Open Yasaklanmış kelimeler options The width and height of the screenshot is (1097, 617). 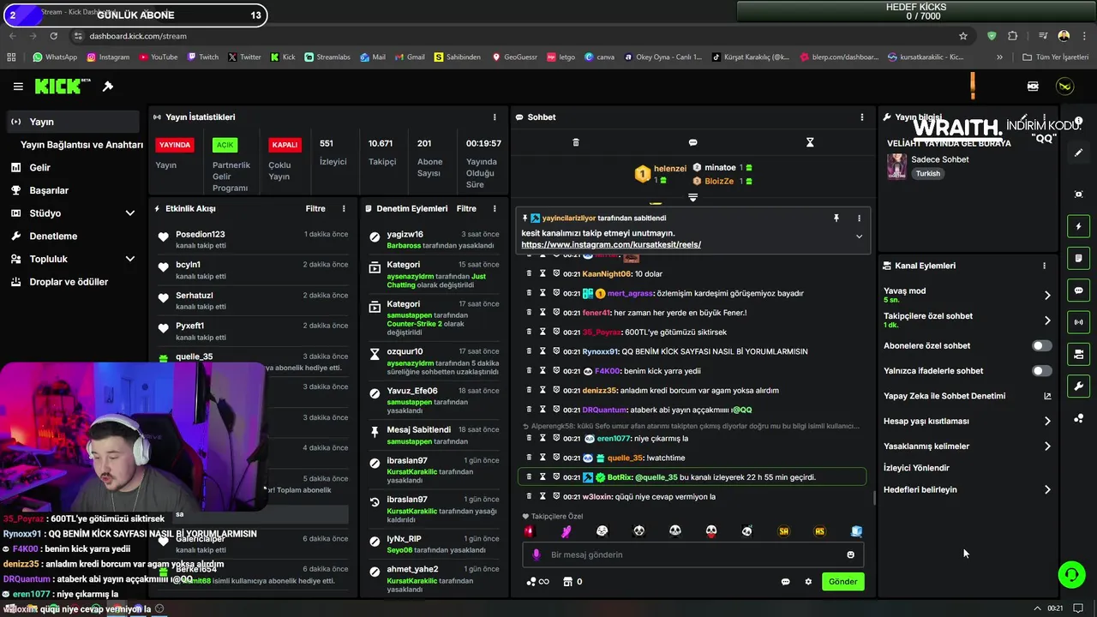[x=1047, y=446]
